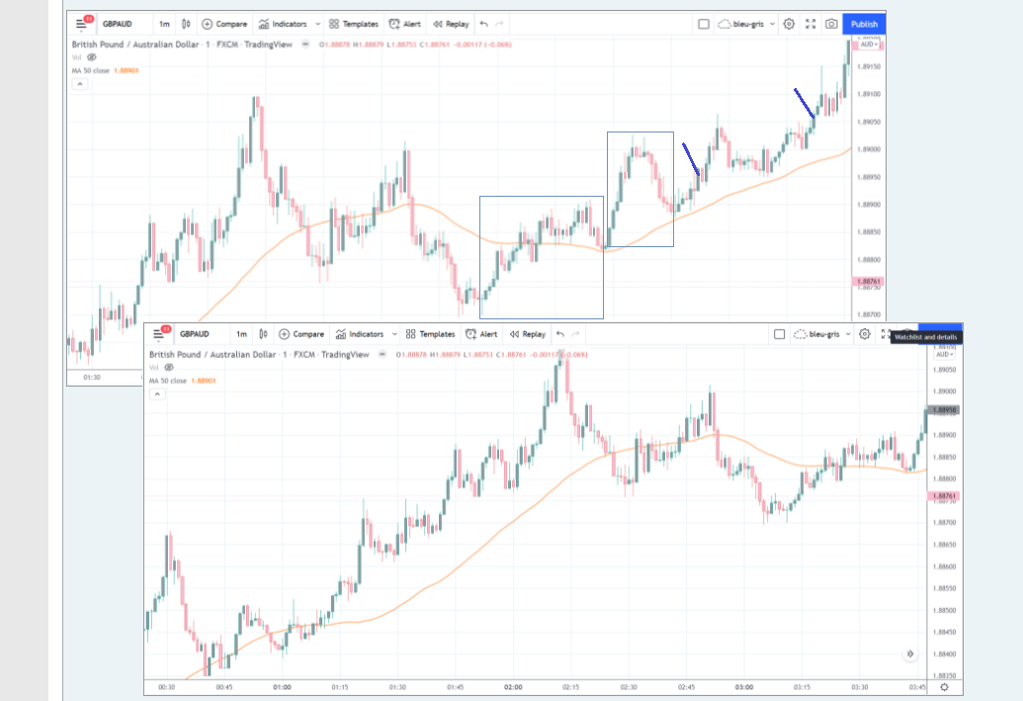1023x701 pixels.
Task: Expand bleu-gris layout dropdown in lower chart
Action: pos(848,334)
